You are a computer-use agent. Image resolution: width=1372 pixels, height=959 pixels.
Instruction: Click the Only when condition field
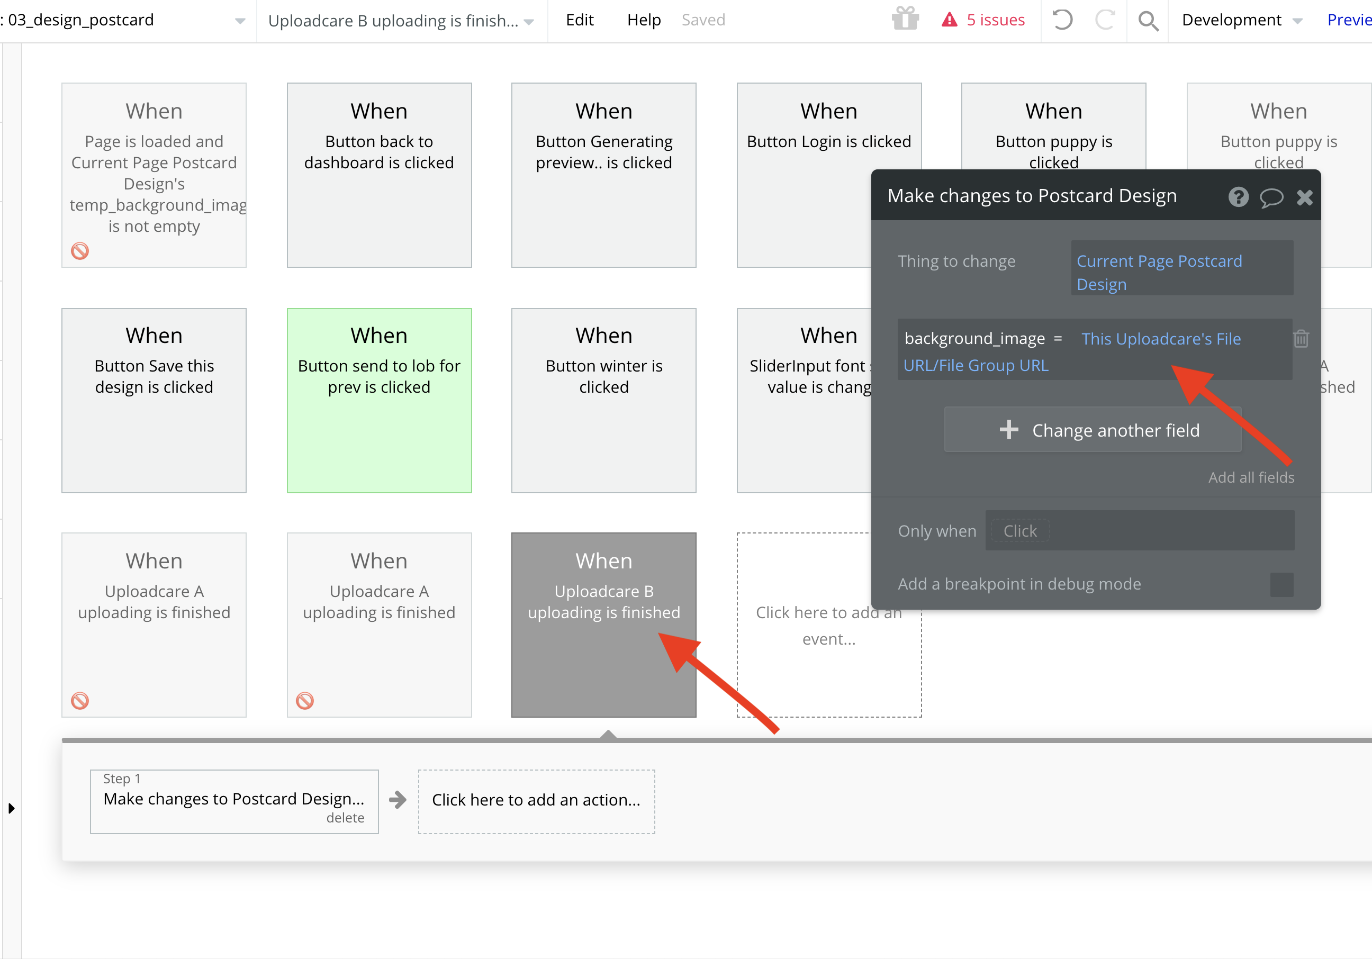pos(1139,530)
